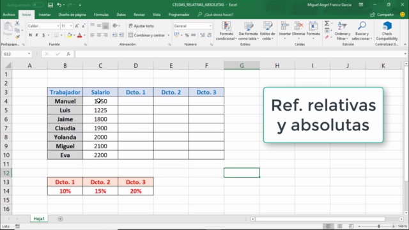Screen dimensions: 409x230
Task: Click the Fill down icon
Action: 327,30
